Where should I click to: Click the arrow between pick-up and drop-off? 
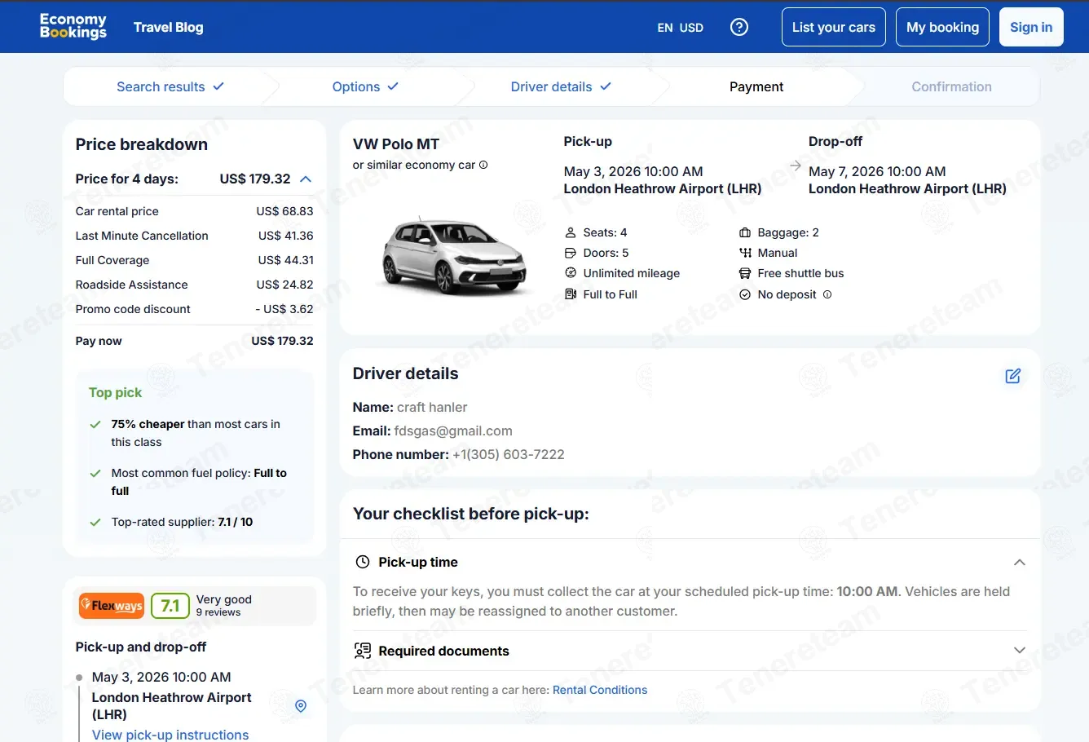click(796, 166)
